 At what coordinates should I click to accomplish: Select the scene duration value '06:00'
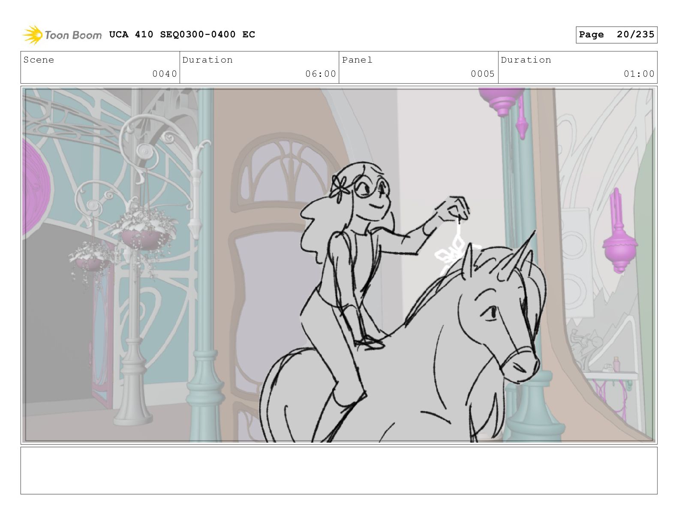tap(321, 74)
